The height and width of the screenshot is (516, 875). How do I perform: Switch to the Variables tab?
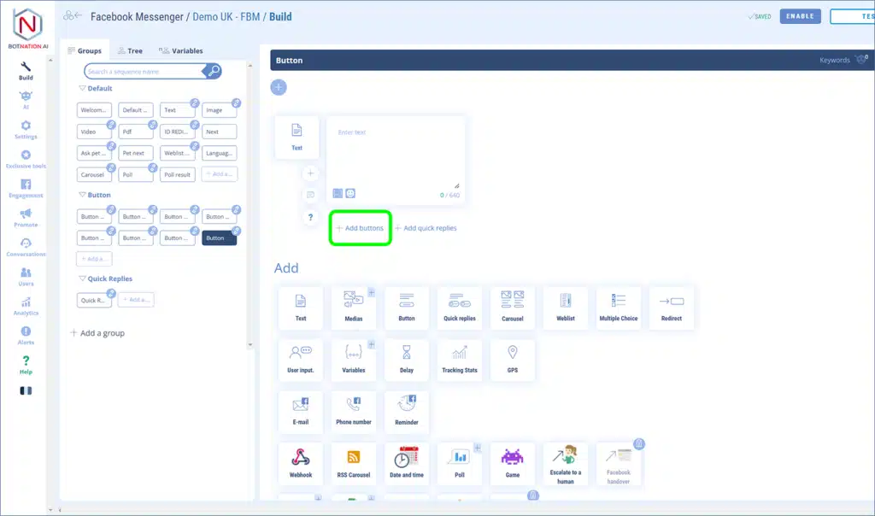click(x=181, y=51)
